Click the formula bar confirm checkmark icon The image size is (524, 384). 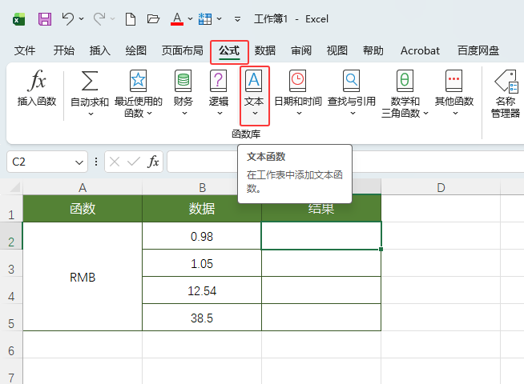pyautogui.click(x=134, y=162)
